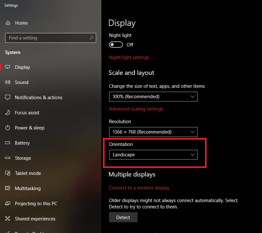Open the Orientation Landscape dropdown
Image resolution: width=262 pixels, height=233 pixels.
[x=153, y=155]
